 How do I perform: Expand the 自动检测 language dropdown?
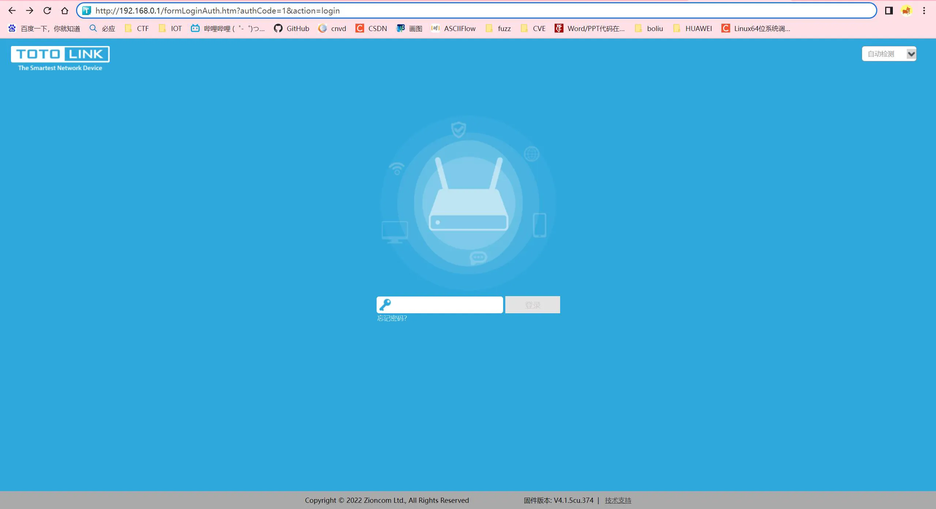click(x=889, y=54)
